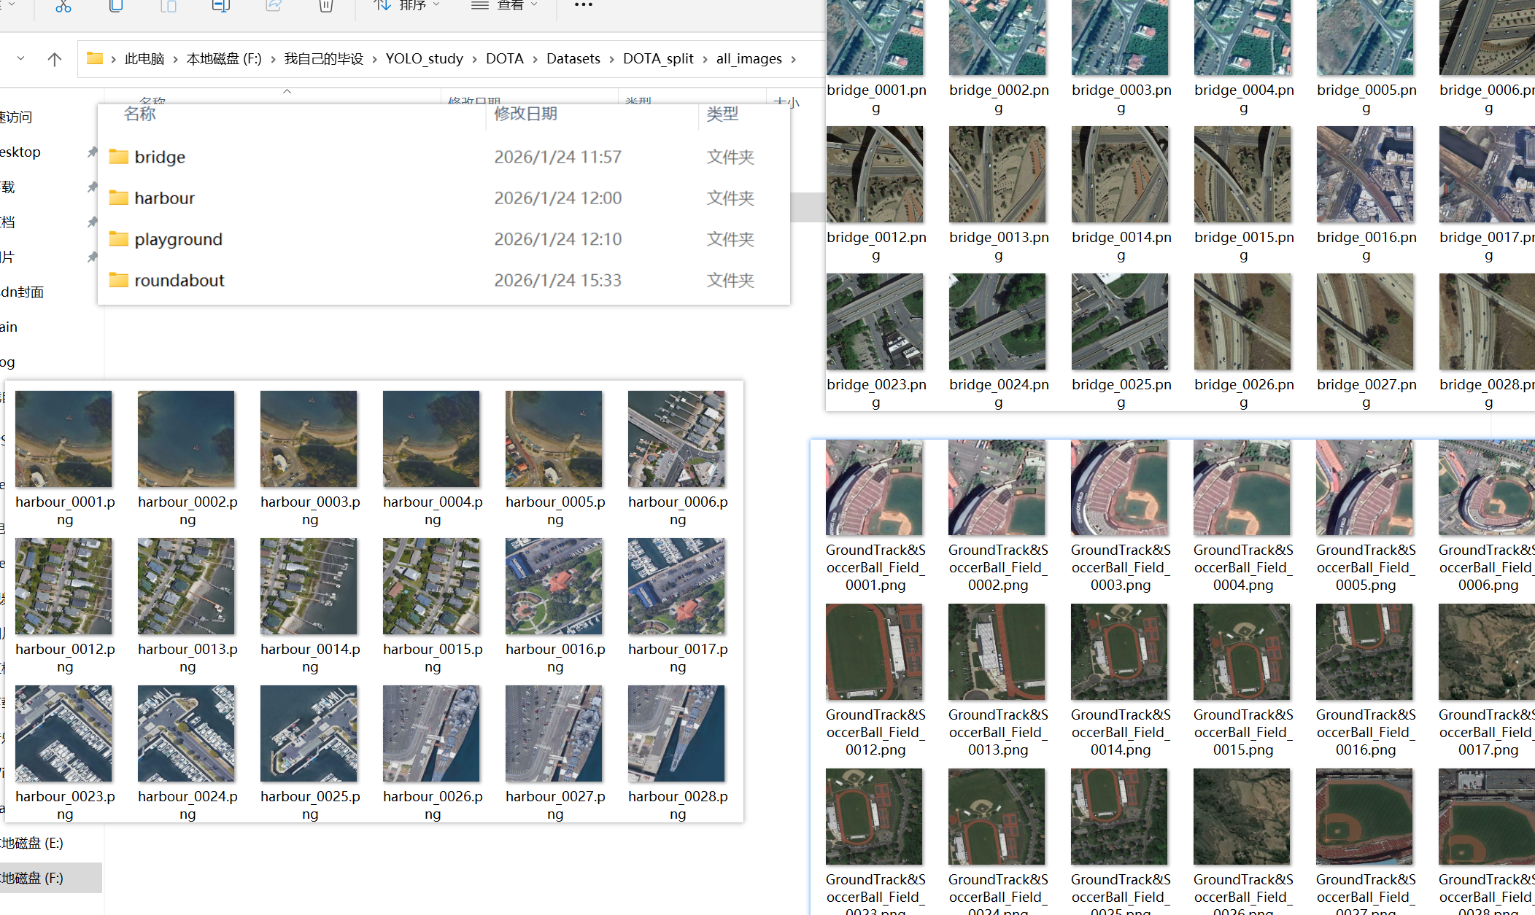1535x915 pixels.
Task: Click DOTA_split in the address breadcrumb
Action: (x=658, y=58)
